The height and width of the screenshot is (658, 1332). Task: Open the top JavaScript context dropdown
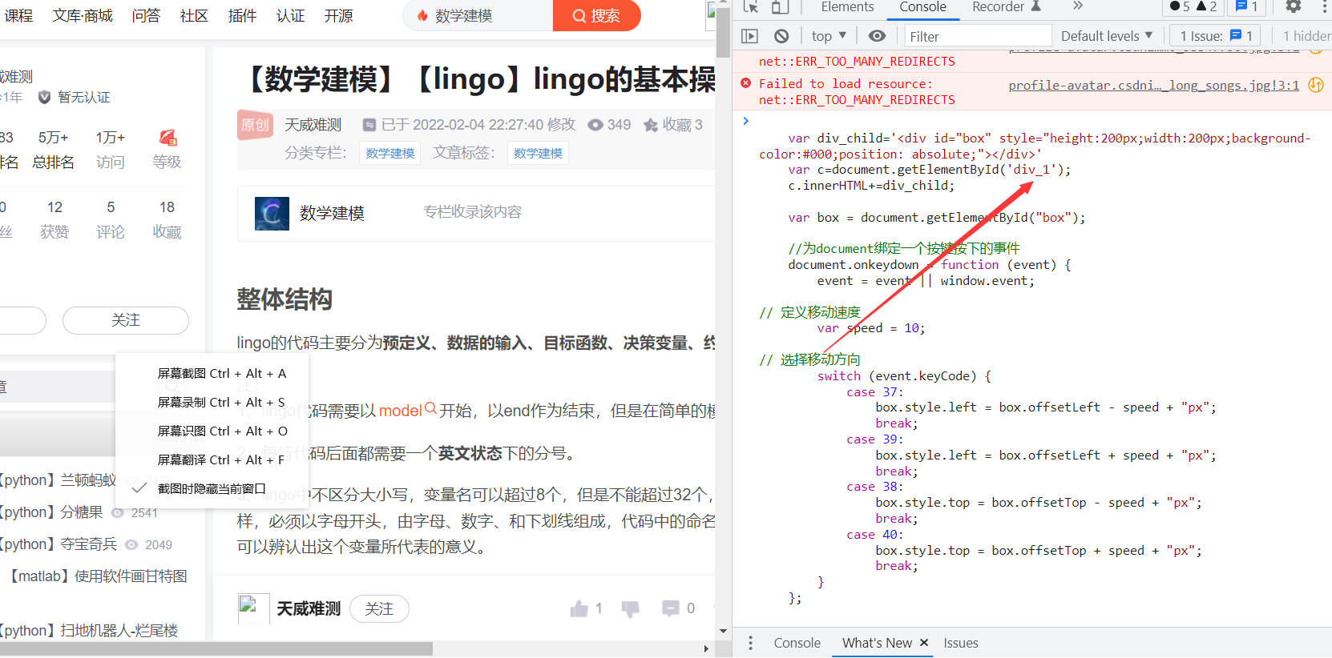pyautogui.click(x=829, y=36)
